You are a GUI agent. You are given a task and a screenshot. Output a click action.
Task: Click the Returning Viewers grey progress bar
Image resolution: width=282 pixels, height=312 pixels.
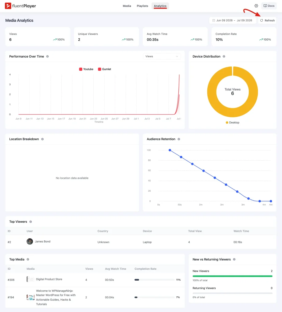[x=232, y=293]
